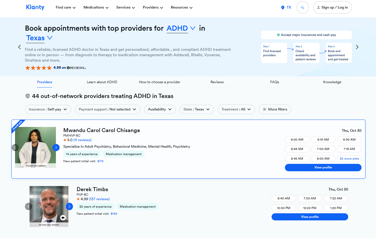Viewport: 376px width, 238px height.
Task: Open Payment support filter
Action: (x=108, y=109)
